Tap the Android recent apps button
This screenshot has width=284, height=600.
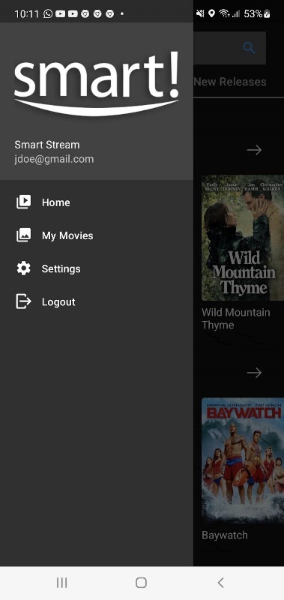61,583
